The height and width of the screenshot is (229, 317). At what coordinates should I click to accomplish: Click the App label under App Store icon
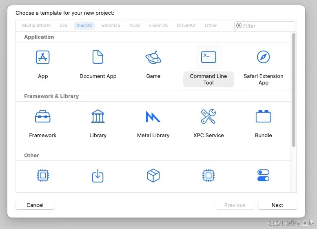click(43, 76)
